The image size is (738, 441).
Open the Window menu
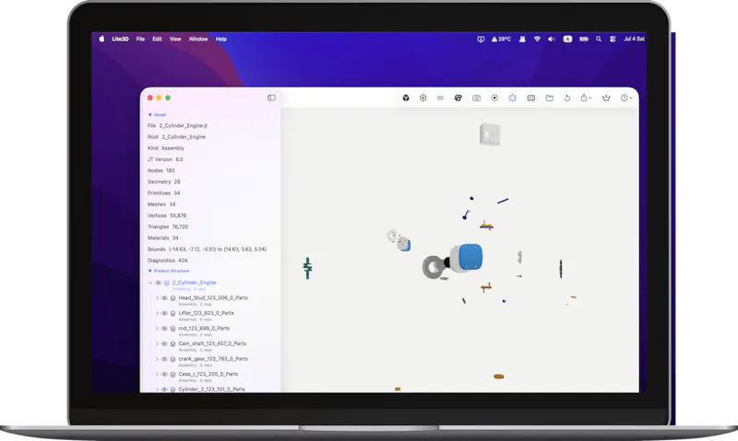(198, 39)
